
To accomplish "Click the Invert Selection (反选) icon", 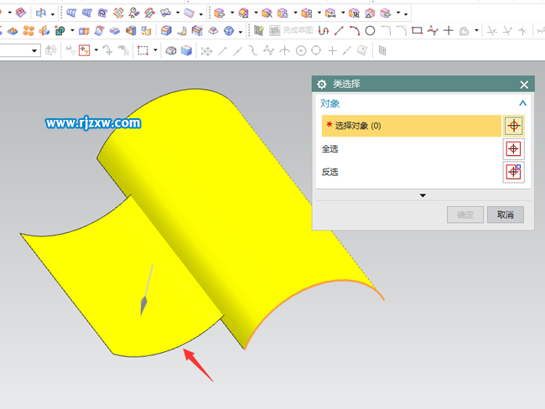I will pos(513,172).
